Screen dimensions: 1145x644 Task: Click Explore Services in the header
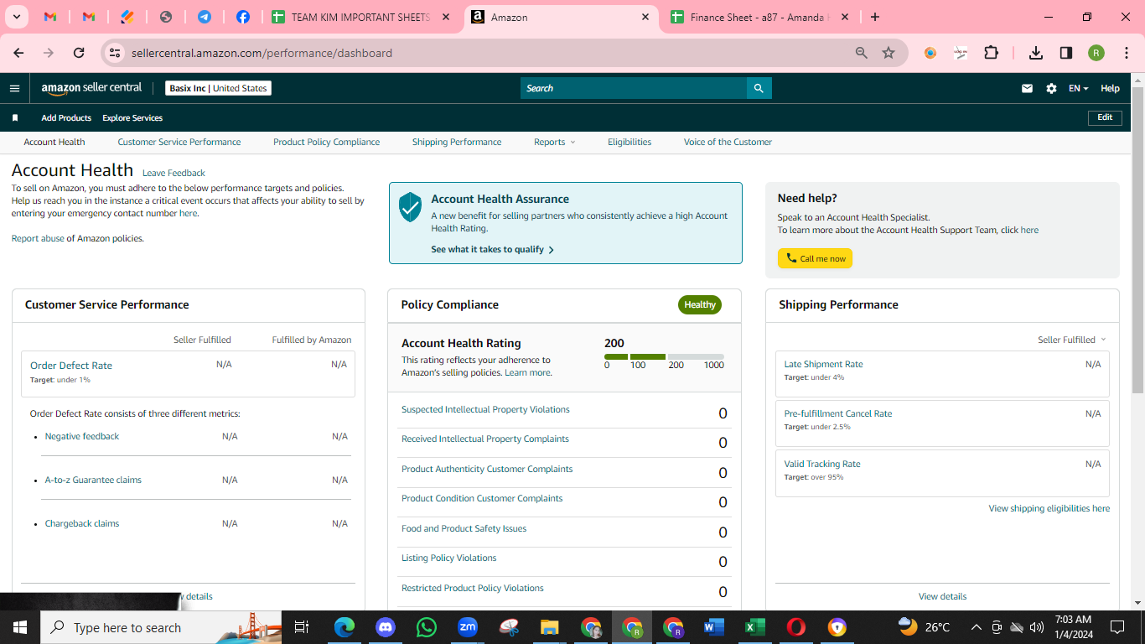(132, 118)
